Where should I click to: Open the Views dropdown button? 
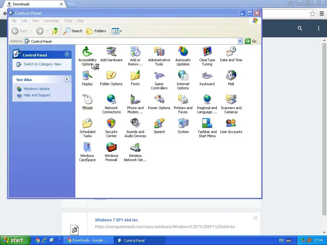pyautogui.click(x=117, y=31)
